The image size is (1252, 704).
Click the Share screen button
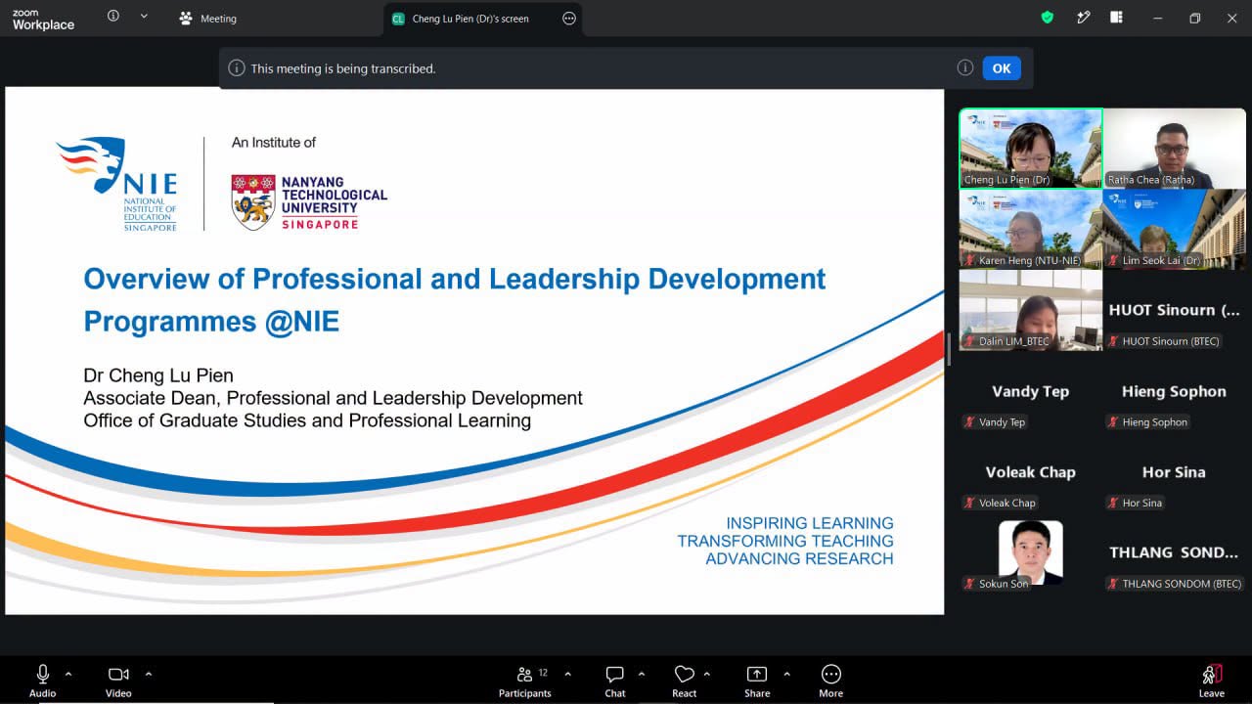pyautogui.click(x=757, y=681)
